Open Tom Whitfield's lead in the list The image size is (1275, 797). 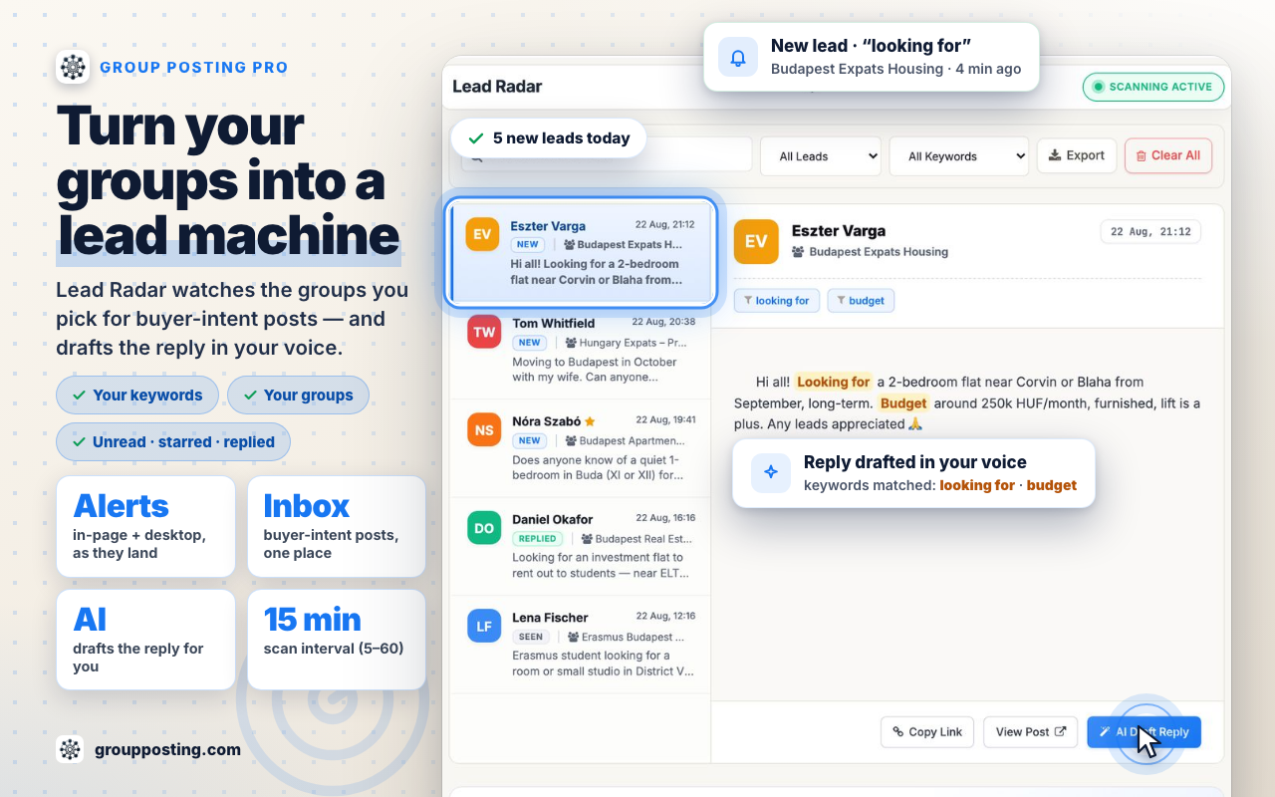580,352
